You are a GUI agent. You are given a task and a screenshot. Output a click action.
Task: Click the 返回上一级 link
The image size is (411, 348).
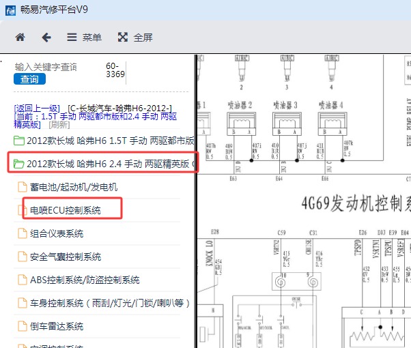click(x=37, y=108)
